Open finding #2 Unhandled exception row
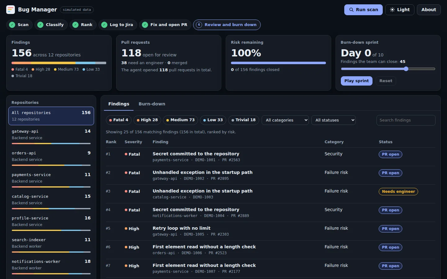The image size is (447, 279). coord(270,175)
